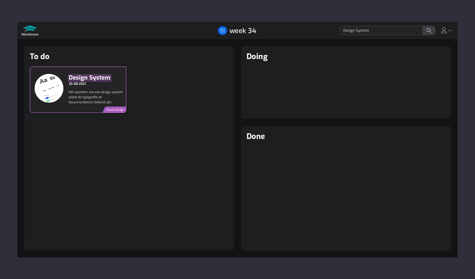Click the Design System card title
This screenshot has width=475, height=279.
click(89, 77)
